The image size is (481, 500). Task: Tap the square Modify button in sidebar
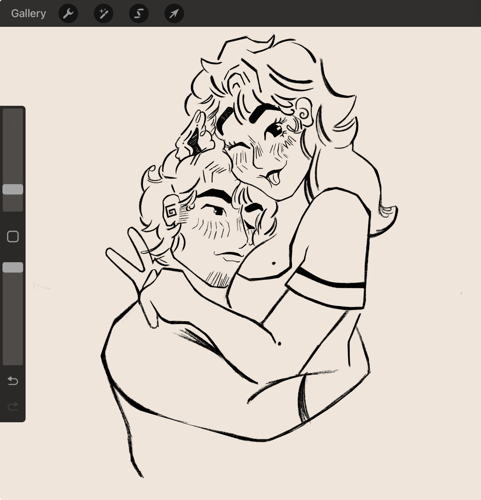pos(13,237)
